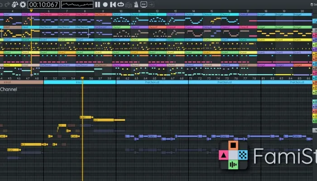Click measure number 10 in sequencer ruler
This screenshot has width=317, height=181.
coord(121,11)
